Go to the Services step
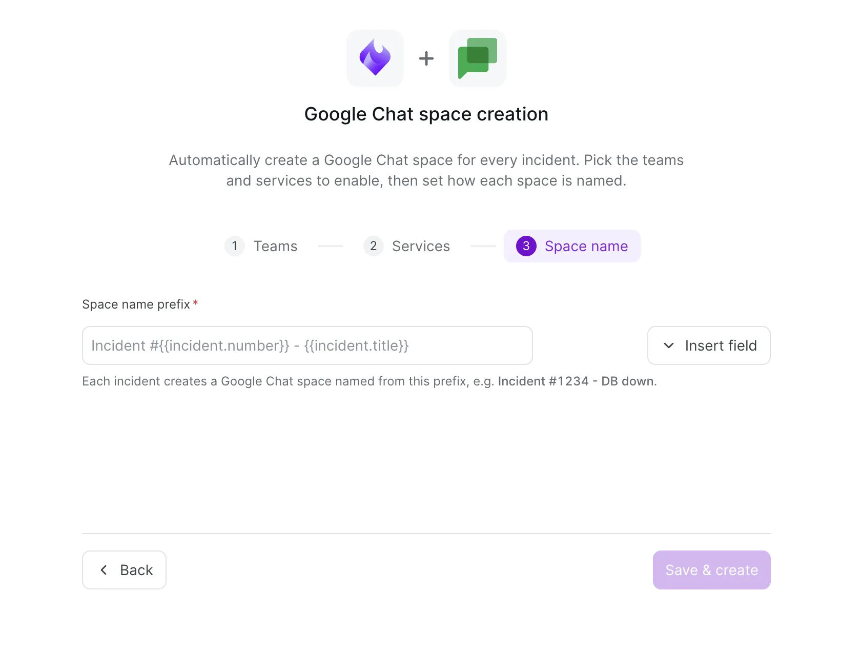The height and width of the screenshot is (653, 862). point(407,246)
